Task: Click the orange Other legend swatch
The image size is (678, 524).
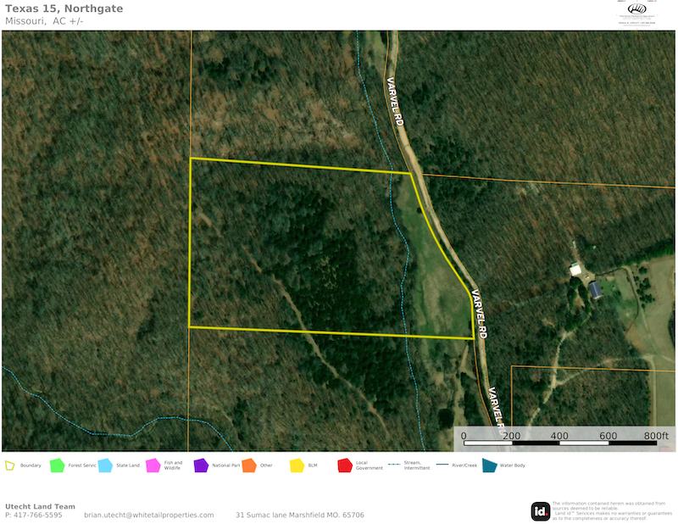Action: [248, 465]
